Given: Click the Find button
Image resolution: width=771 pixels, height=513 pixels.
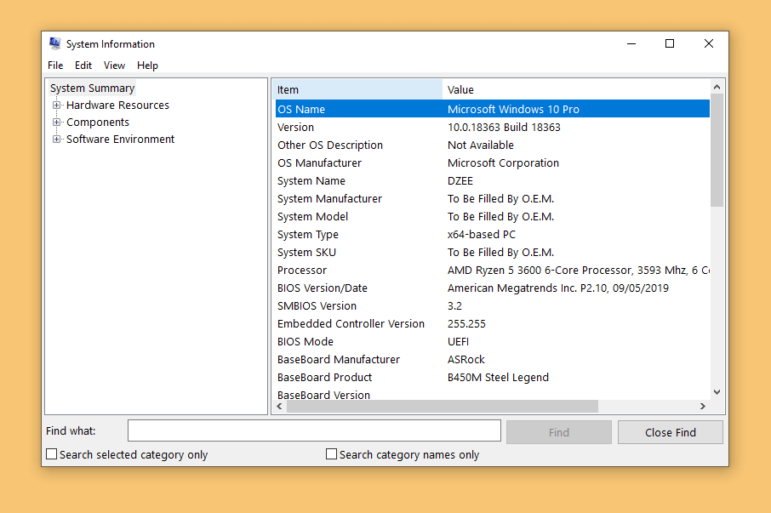Looking at the screenshot, I should [x=559, y=432].
